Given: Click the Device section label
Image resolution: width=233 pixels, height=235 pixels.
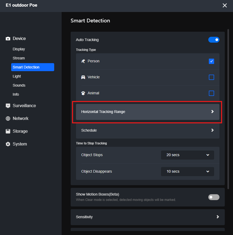Looking at the screenshot, I should tap(19, 39).
